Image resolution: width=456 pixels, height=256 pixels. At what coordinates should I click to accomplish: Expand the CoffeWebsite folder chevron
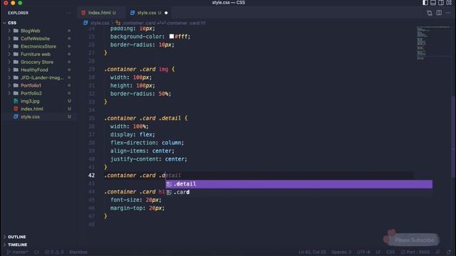[9, 38]
